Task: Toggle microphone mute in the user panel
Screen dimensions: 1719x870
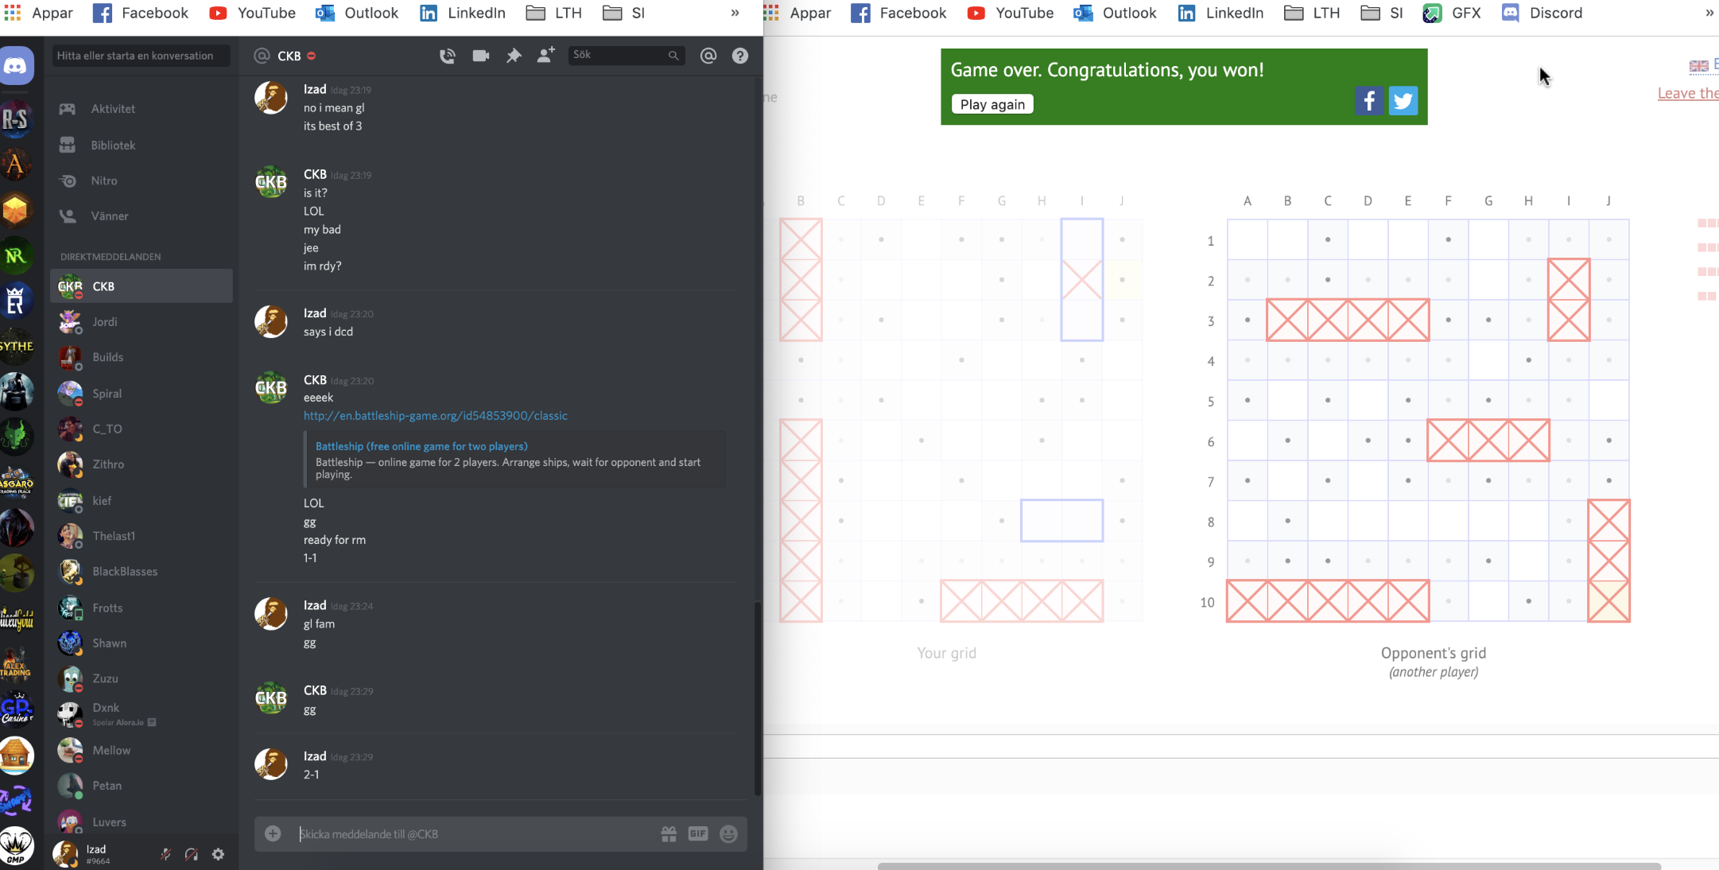Action: pyautogui.click(x=165, y=854)
